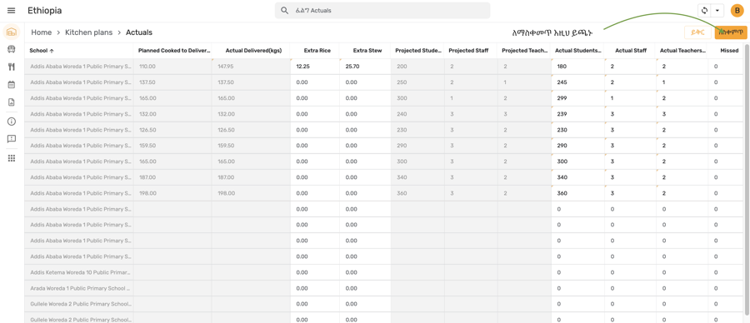Open the apps grid icon in sidebar
Screen dimensions: 750x323
click(12, 158)
